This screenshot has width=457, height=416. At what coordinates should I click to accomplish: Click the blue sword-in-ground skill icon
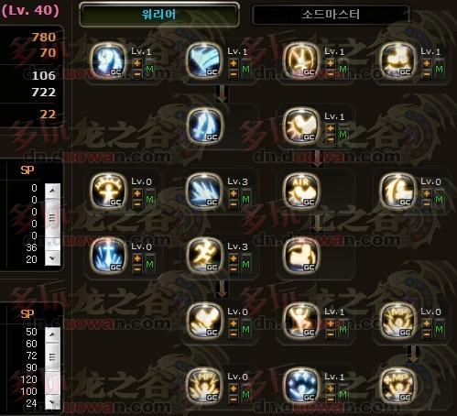click(109, 256)
